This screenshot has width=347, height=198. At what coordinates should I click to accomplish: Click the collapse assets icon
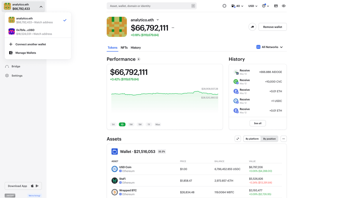pos(238,139)
